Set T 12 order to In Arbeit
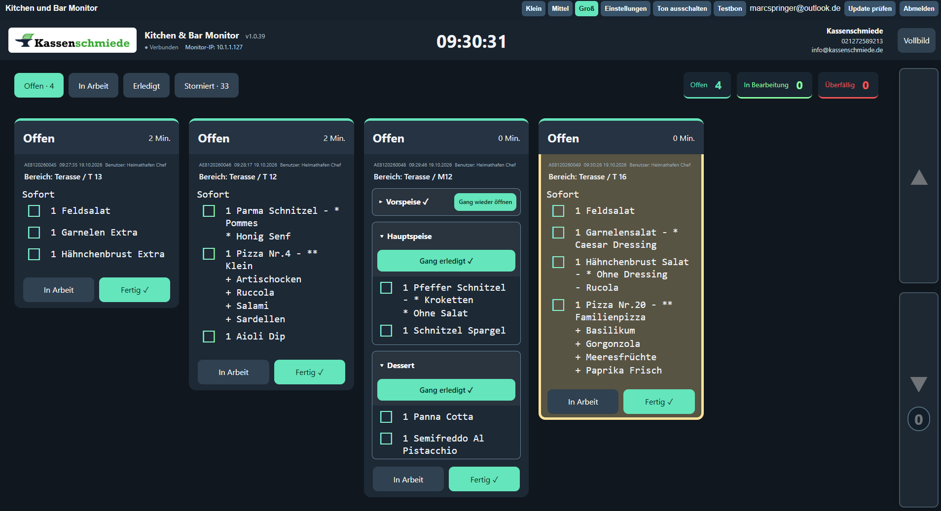Viewport: 941px width, 511px height. coord(233,372)
